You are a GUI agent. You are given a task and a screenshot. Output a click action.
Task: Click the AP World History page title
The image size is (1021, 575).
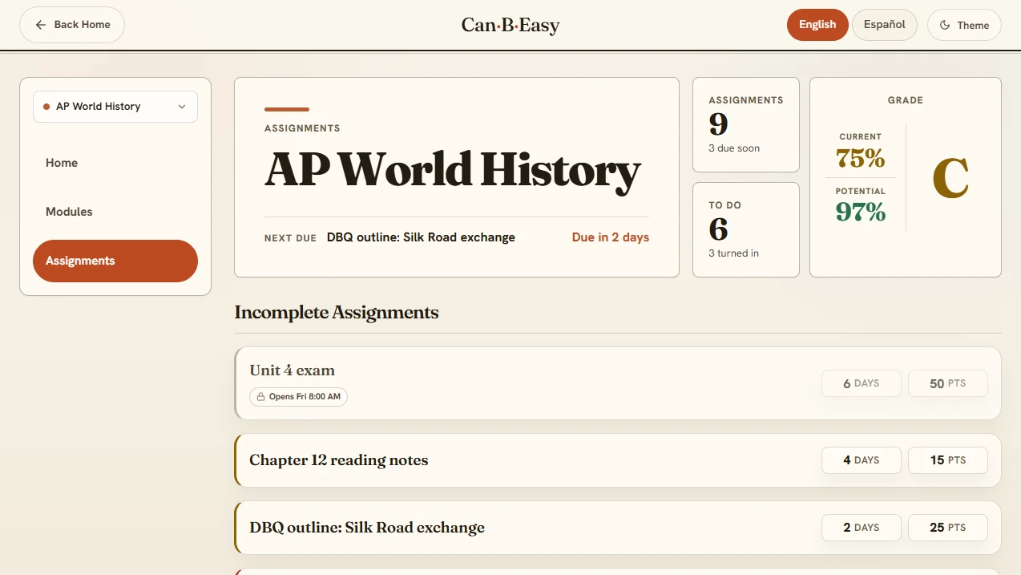point(453,169)
